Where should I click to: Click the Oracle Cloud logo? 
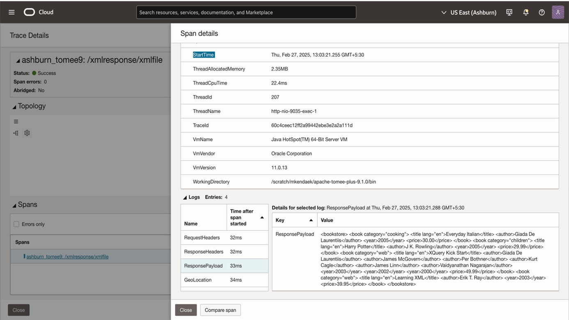[30, 12]
